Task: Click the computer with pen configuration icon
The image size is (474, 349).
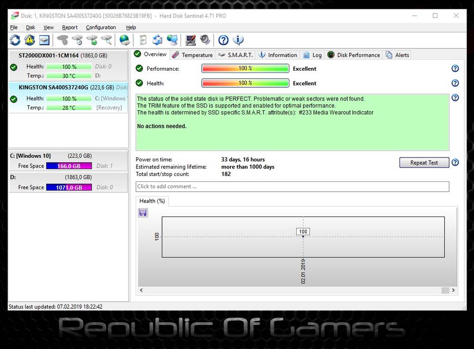Action: point(190,40)
